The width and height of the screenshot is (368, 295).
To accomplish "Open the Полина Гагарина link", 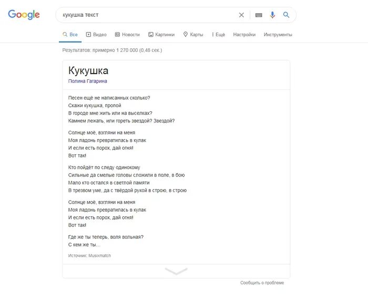I will (88, 81).
